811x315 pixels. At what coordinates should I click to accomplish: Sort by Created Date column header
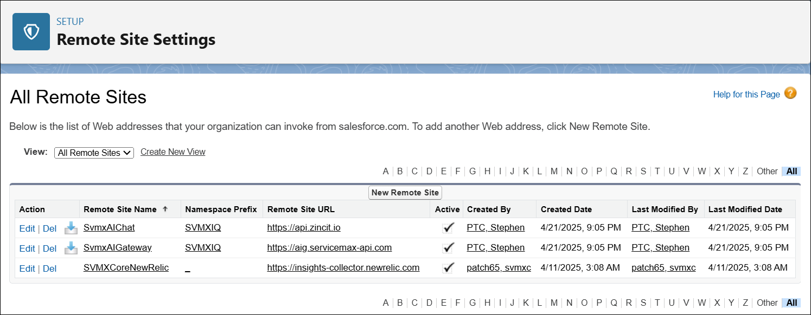[566, 209]
